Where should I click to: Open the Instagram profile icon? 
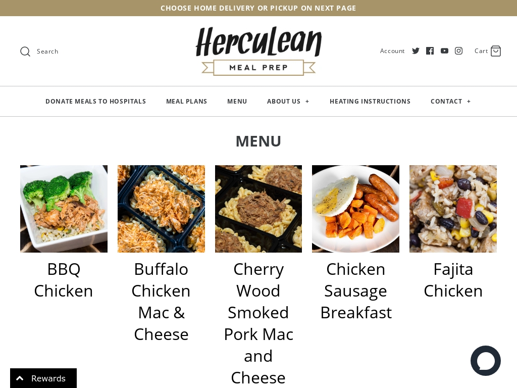click(458, 51)
